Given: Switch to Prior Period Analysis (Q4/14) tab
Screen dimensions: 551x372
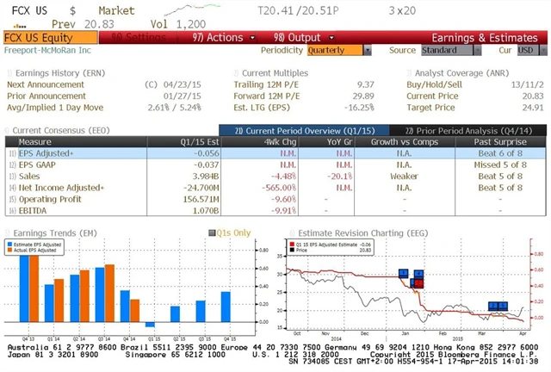Looking at the screenshot, I should tap(468, 131).
